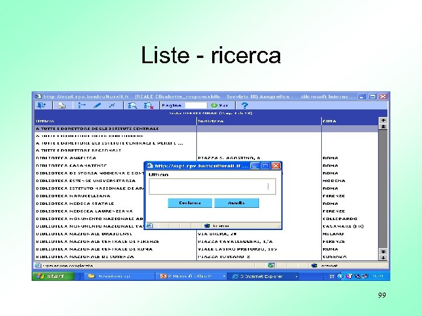Viewport: 422px width, 316px height.
Task: Click the exit door icon in toolbar
Action: point(42,105)
